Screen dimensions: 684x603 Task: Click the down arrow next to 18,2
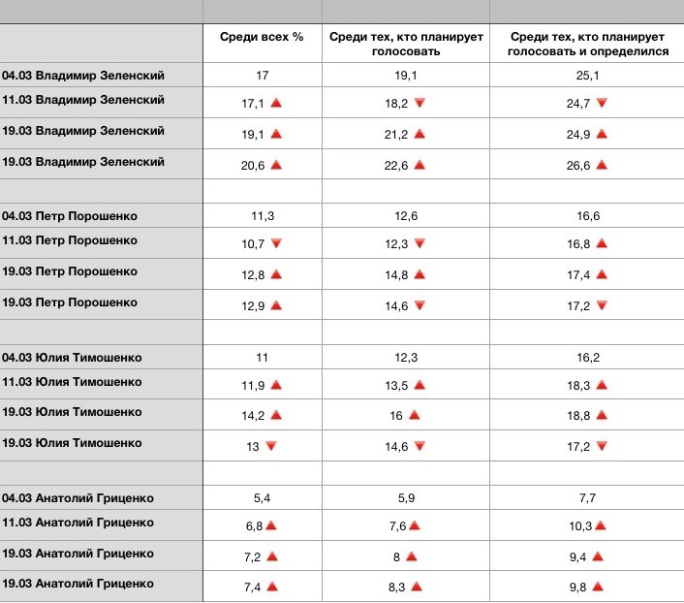pyautogui.click(x=419, y=102)
